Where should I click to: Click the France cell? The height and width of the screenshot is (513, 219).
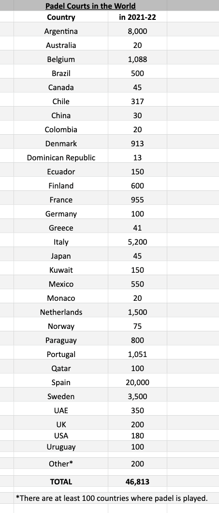61,200
